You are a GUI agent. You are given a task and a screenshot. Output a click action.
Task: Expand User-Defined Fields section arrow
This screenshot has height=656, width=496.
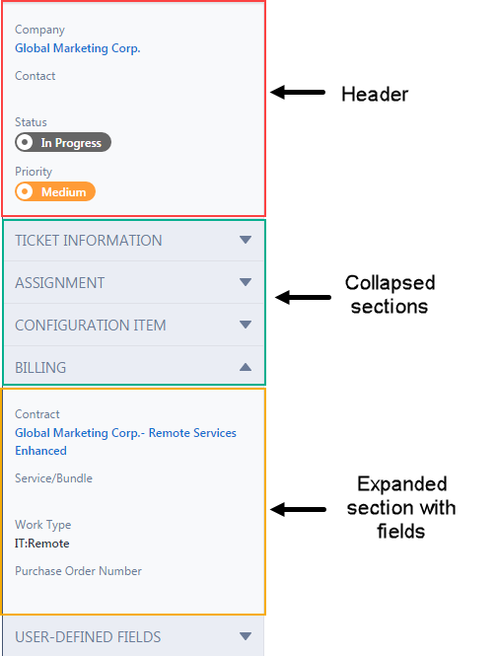246,636
